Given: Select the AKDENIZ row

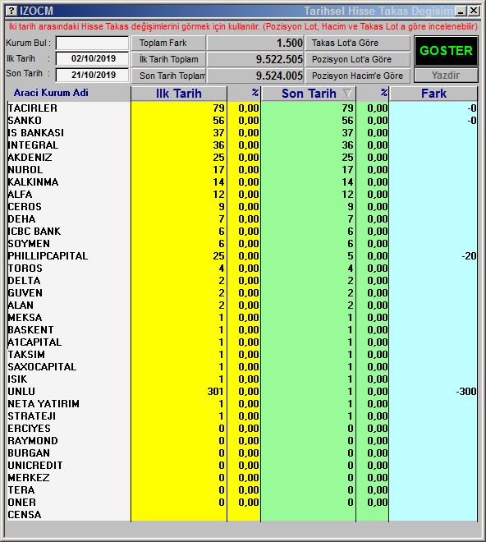Looking at the screenshot, I should [242, 158].
